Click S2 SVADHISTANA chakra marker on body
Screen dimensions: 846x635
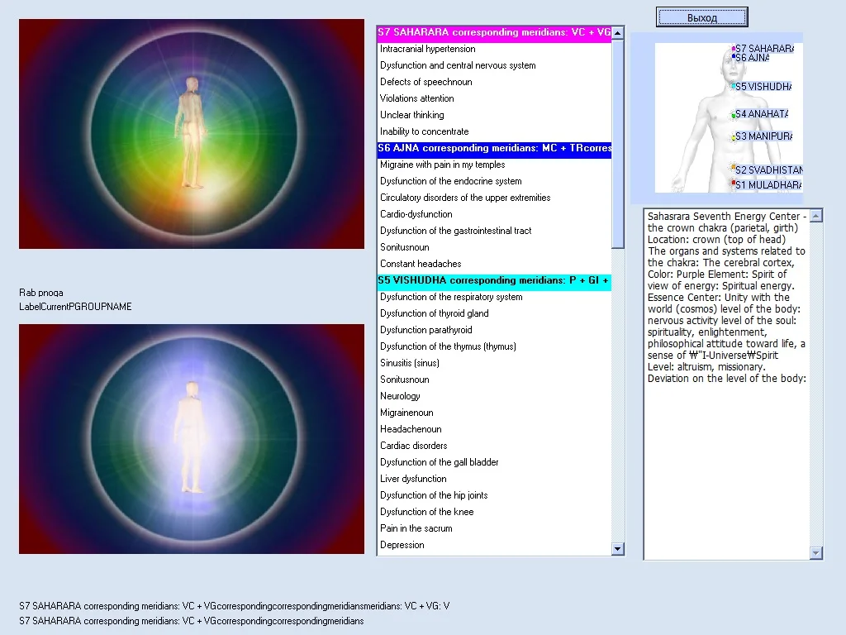pyautogui.click(x=734, y=169)
